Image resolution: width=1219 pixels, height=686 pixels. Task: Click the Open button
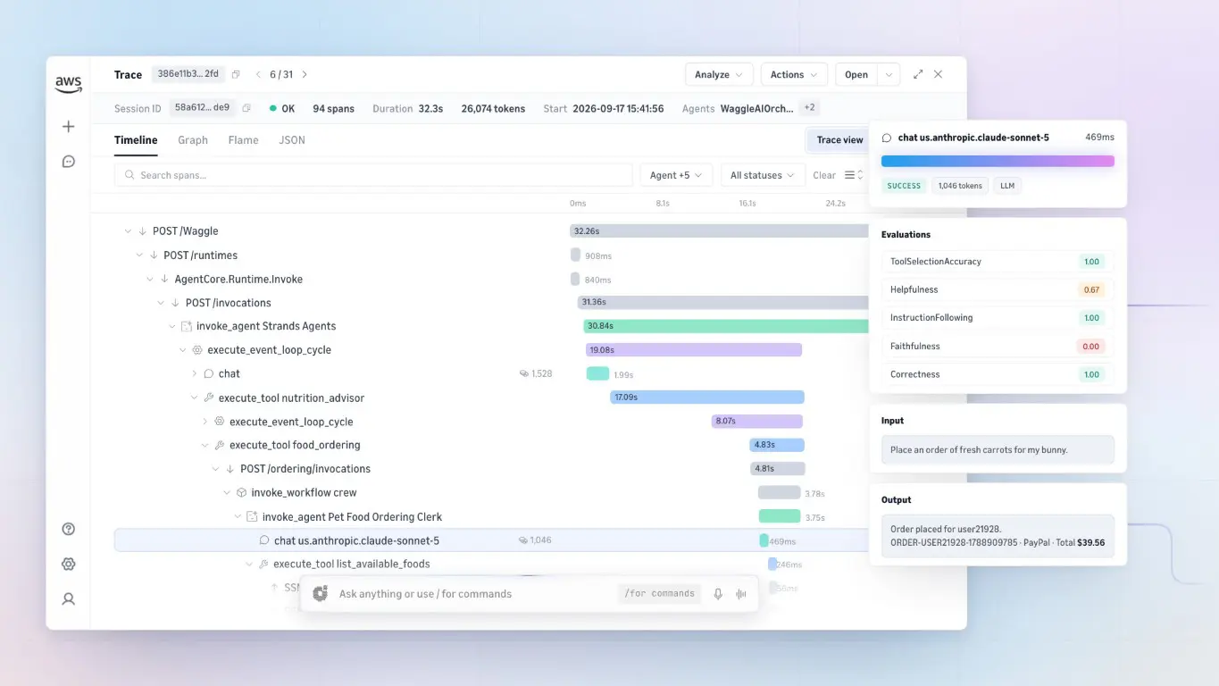point(856,75)
